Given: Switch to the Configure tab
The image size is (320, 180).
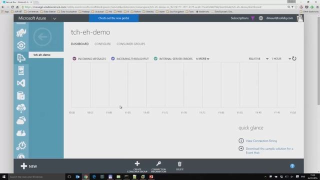Looking at the screenshot, I should tap(102, 44).
